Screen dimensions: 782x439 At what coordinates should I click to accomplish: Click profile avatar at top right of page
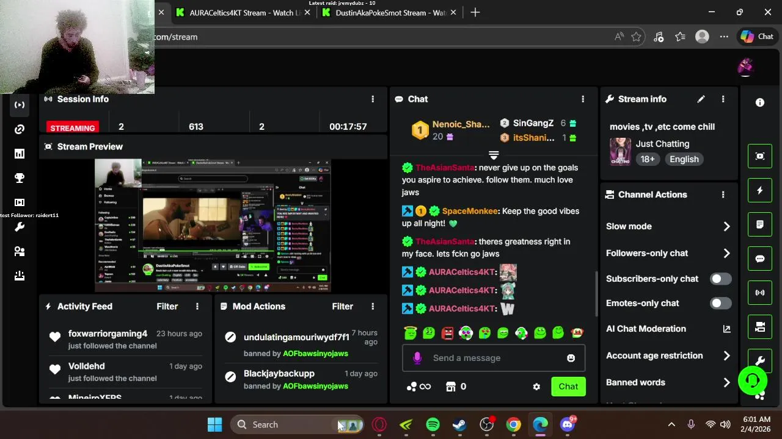745,66
